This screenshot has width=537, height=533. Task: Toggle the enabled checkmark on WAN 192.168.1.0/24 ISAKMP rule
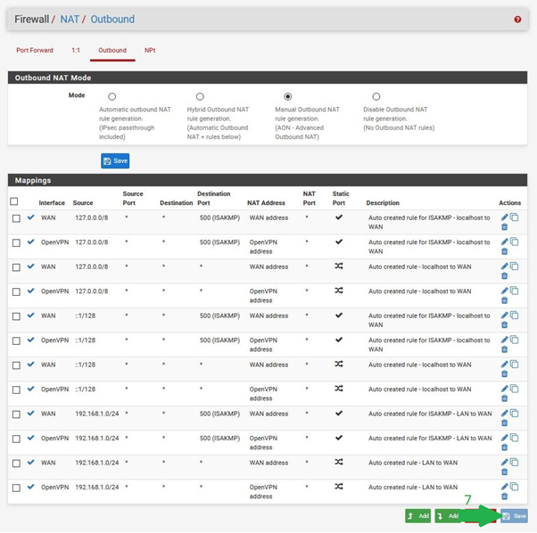(x=31, y=414)
